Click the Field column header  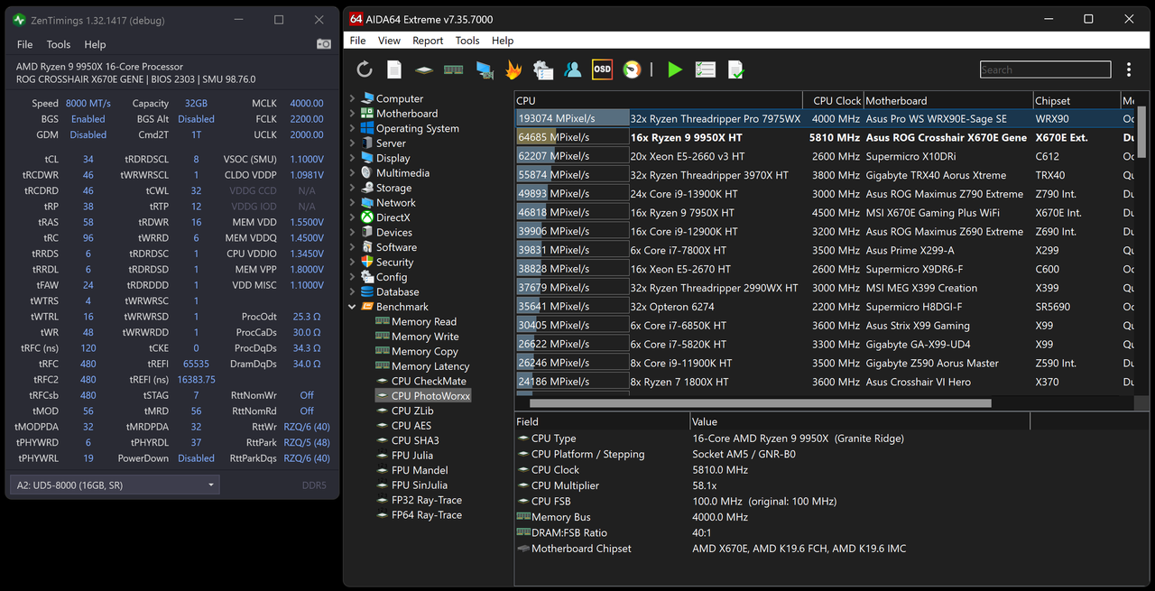click(602, 421)
